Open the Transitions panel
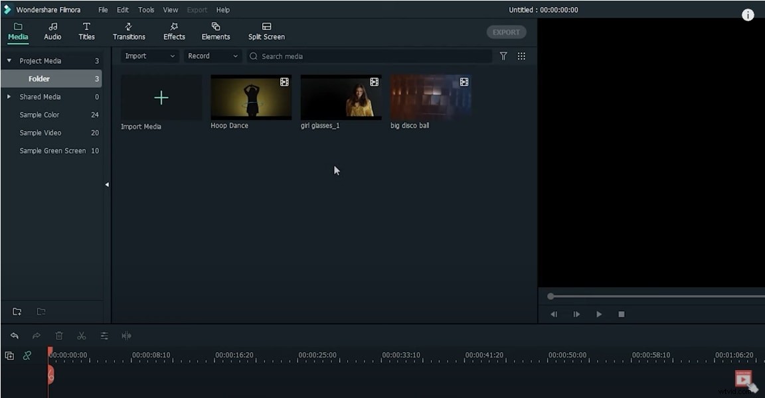This screenshot has height=398, width=765. (x=128, y=31)
